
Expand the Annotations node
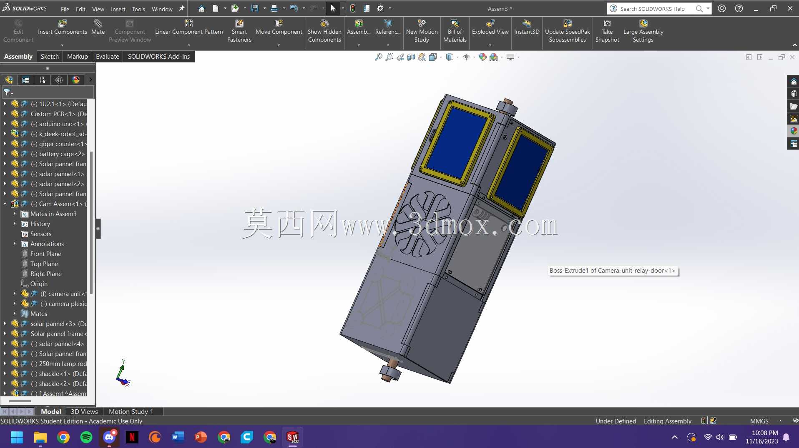coord(15,244)
